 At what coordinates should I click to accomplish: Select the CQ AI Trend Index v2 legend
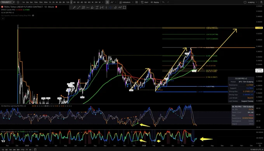tap(9, 132)
